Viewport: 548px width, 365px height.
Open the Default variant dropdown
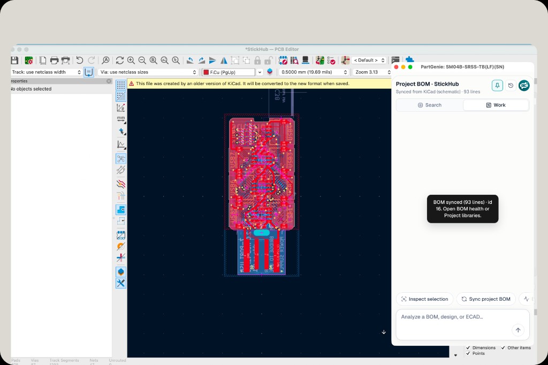pyautogui.click(x=369, y=60)
